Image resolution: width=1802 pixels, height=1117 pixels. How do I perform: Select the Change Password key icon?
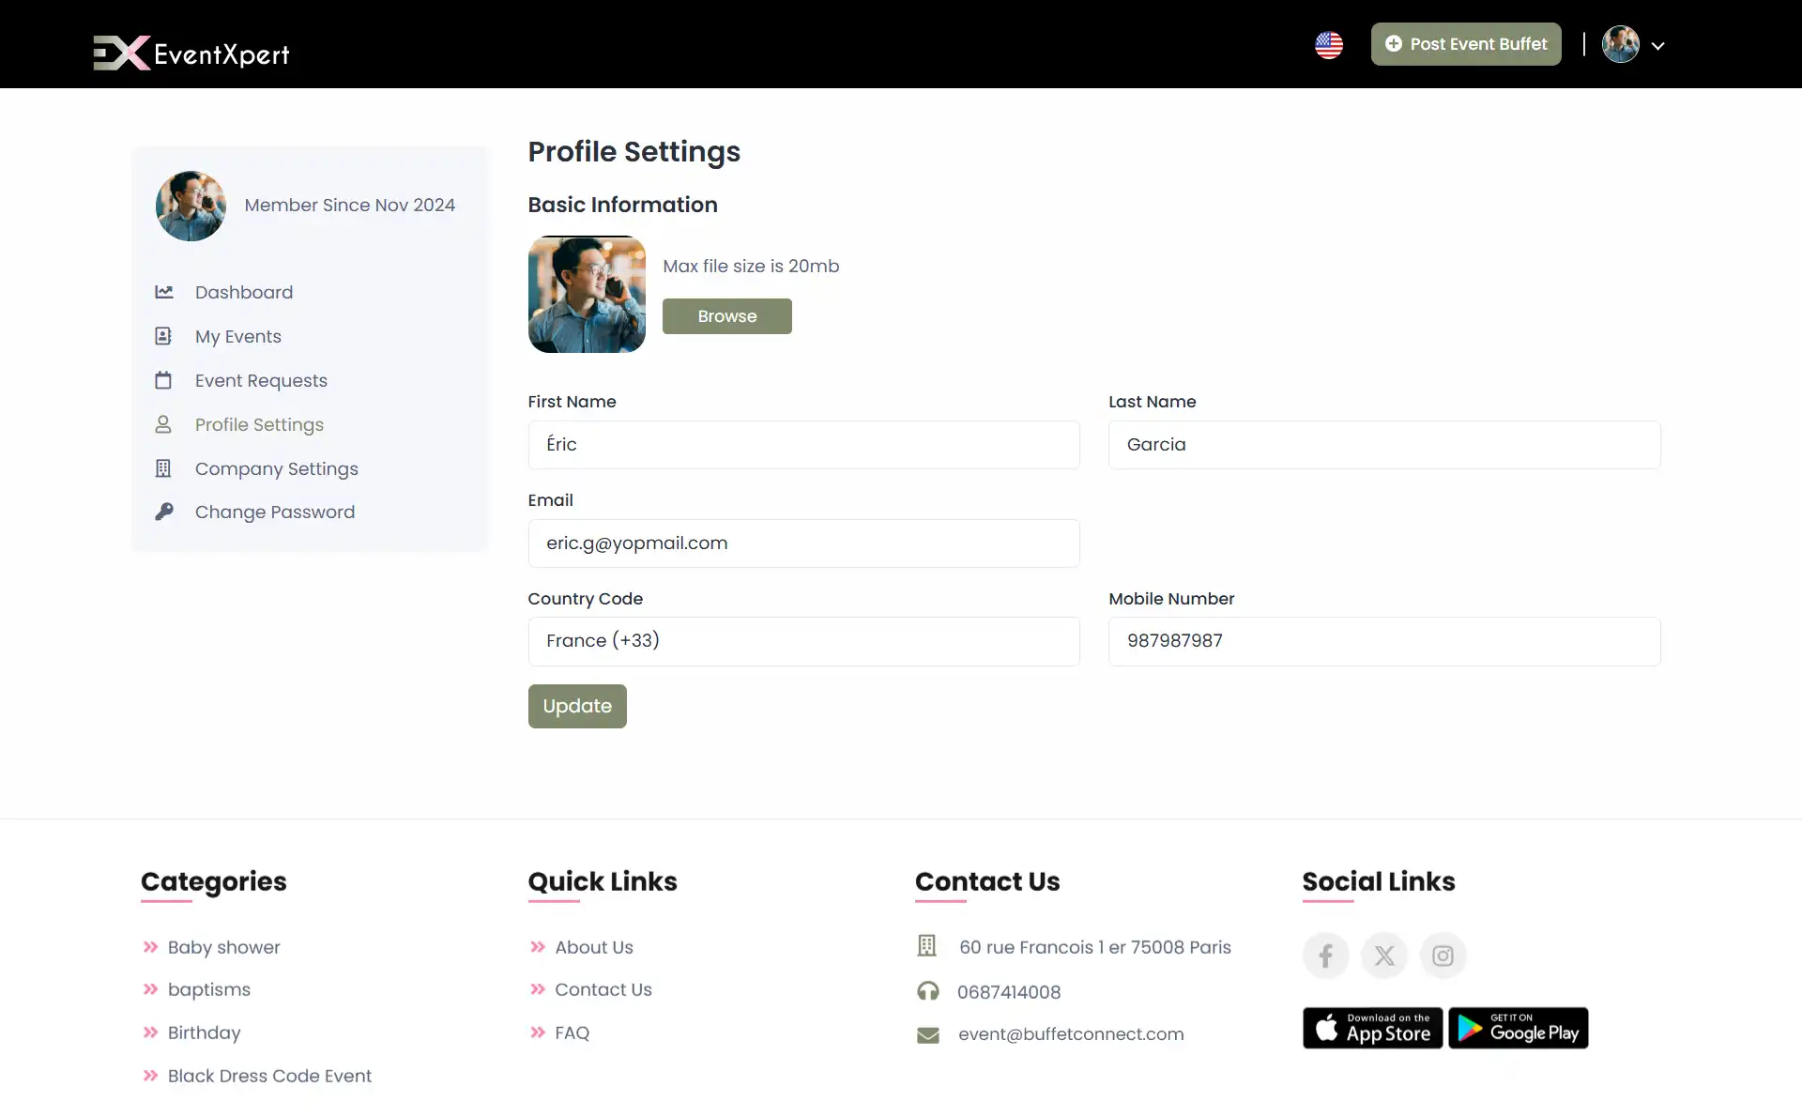tap(164, 512)
